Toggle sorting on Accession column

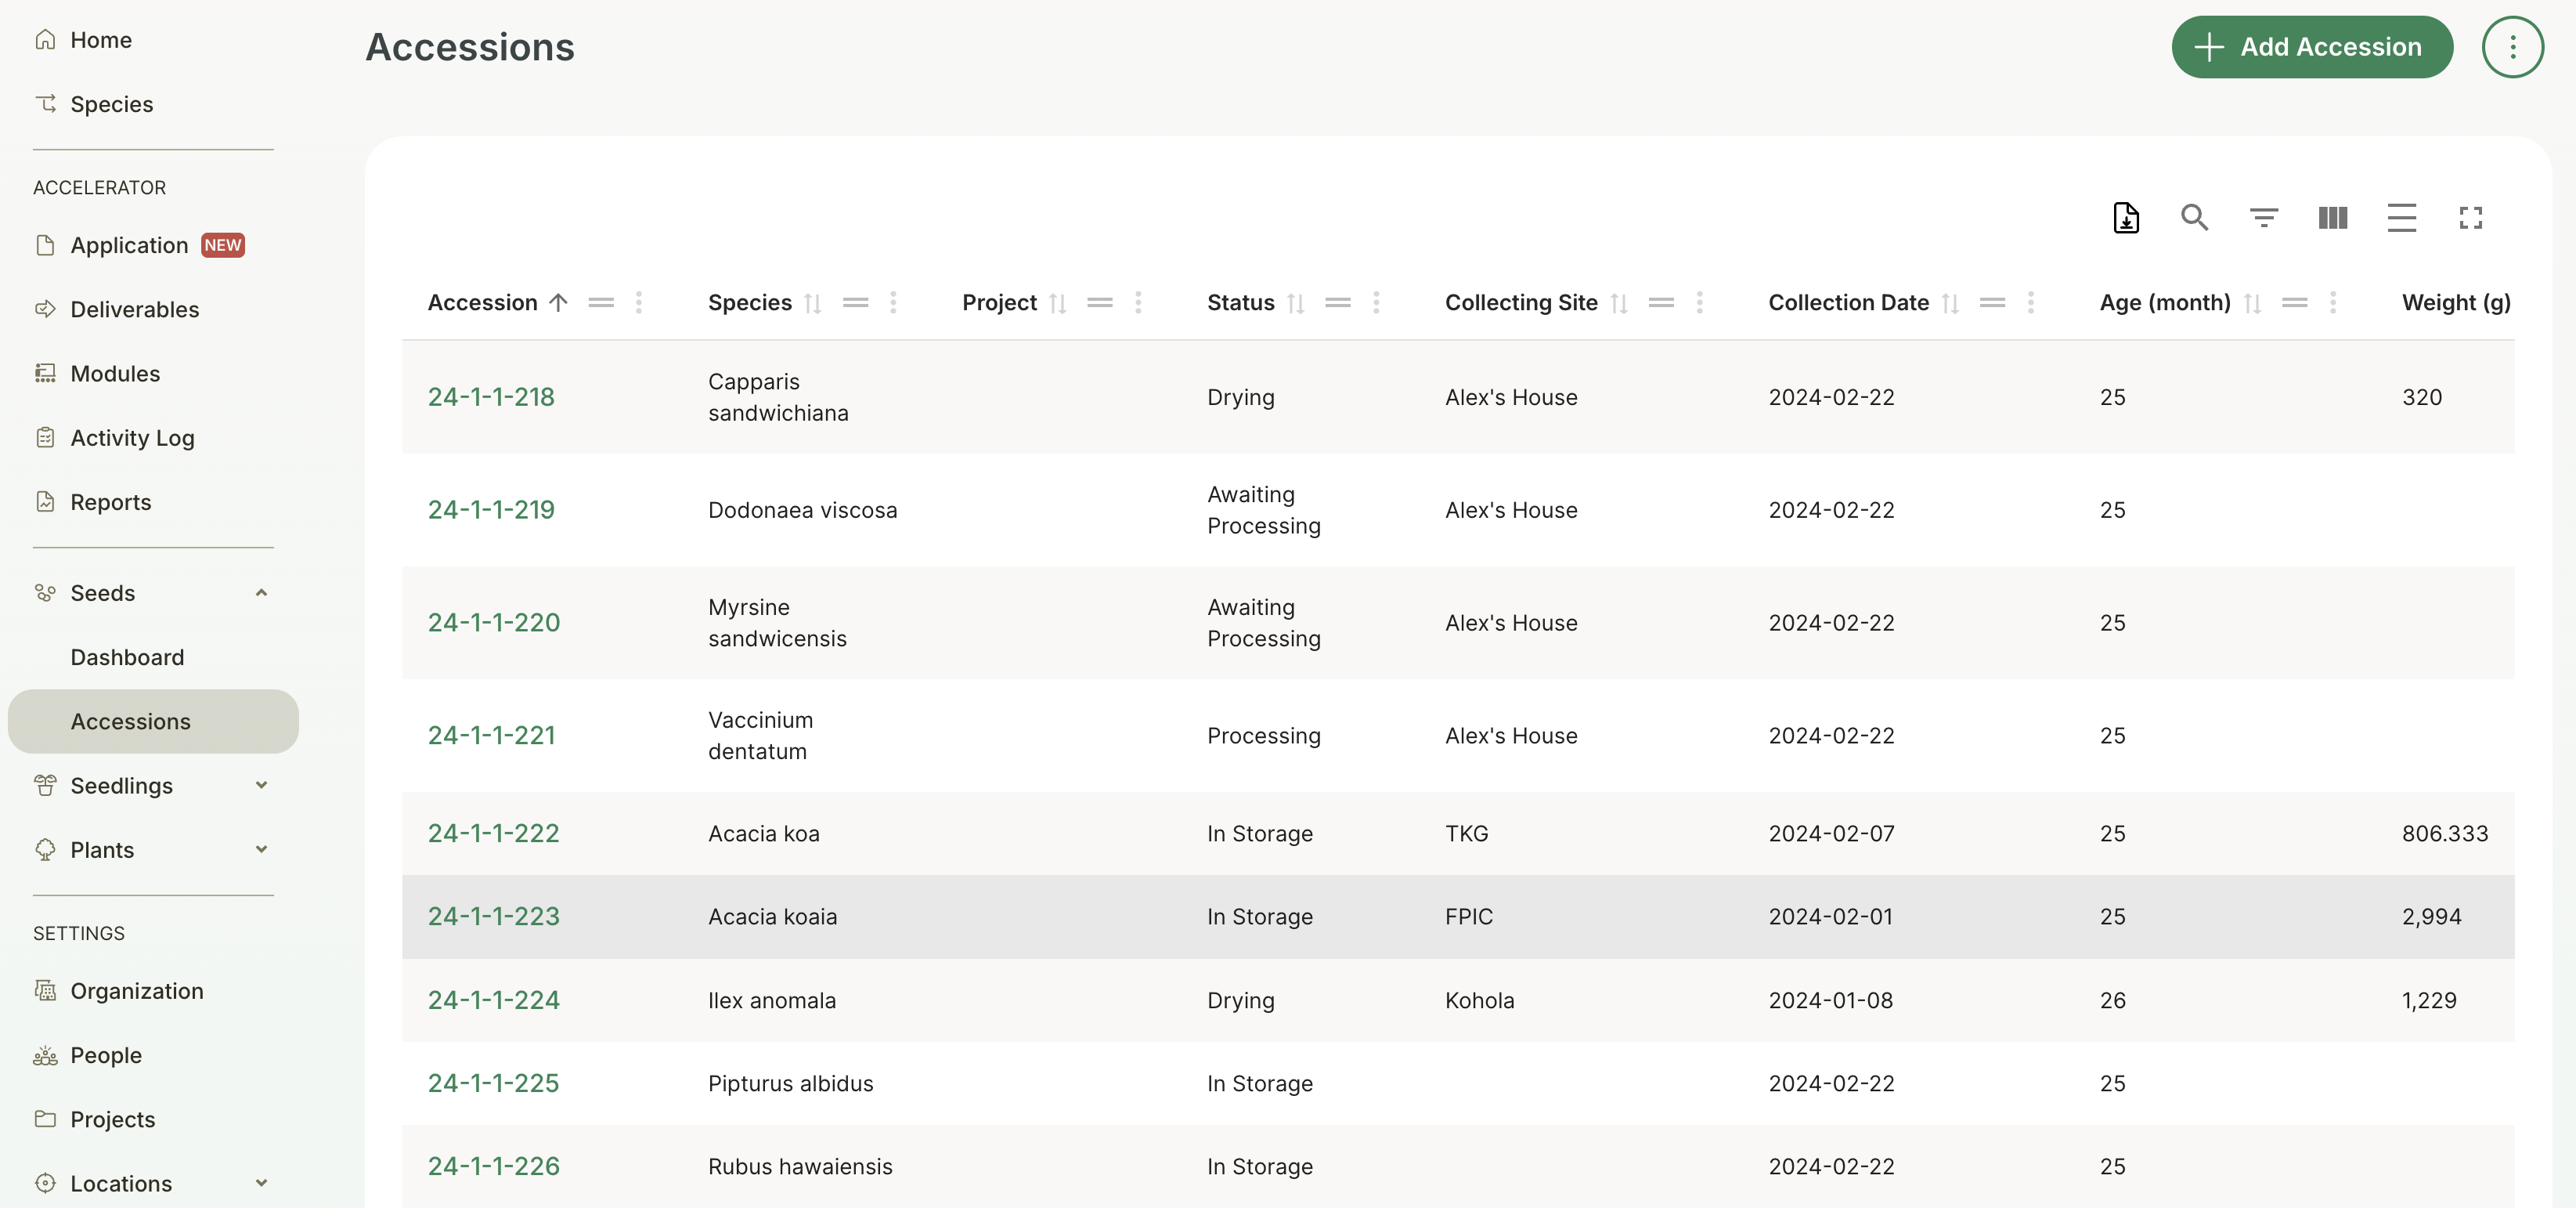(x=558, y=302)
